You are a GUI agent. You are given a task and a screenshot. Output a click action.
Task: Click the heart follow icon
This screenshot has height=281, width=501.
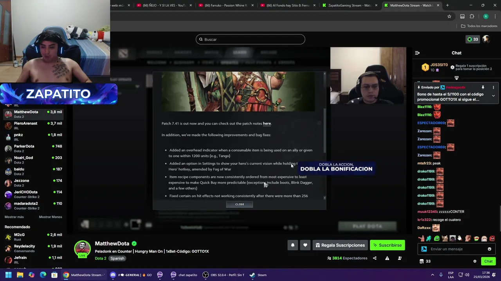tap(305, 245)
